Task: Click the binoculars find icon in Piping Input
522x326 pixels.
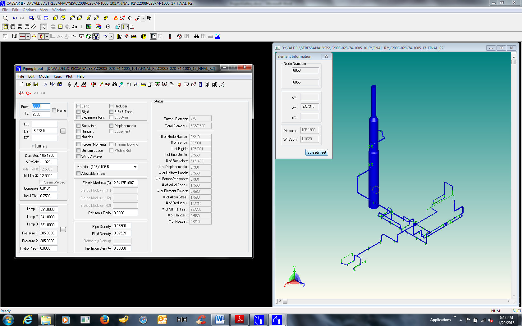Action: pyautogui.click(x=115, y=84)
